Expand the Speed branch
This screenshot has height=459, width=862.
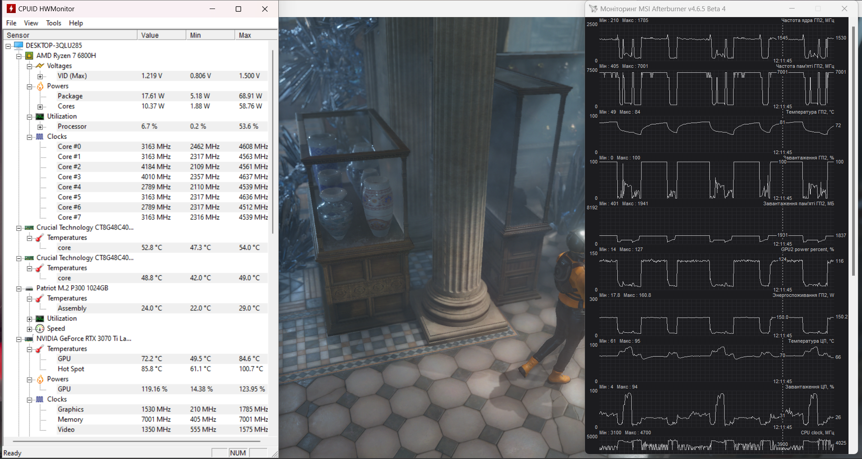pyautogui.click(x=30, y=329)
